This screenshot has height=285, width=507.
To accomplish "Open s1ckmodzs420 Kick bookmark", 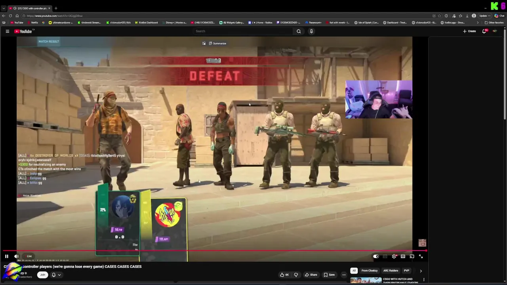I will click(x=118, y=23).
